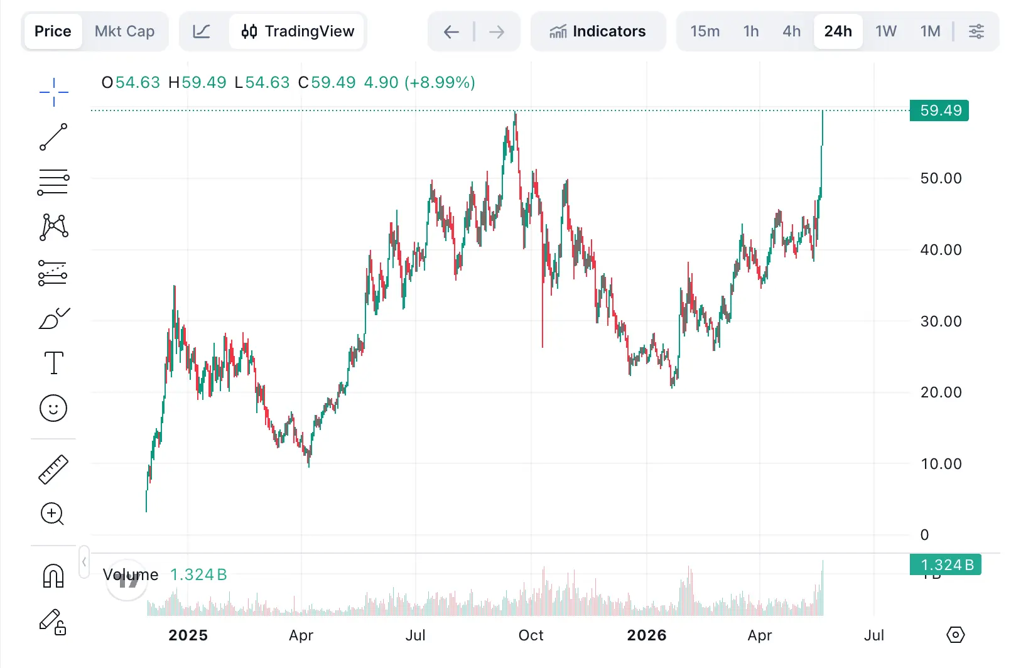Click the Oct time axis label
Screen dimensions: 1016x668
(531, 635)
